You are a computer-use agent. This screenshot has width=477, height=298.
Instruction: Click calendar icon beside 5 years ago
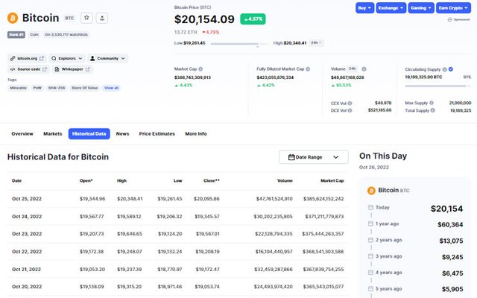[370, 288]
